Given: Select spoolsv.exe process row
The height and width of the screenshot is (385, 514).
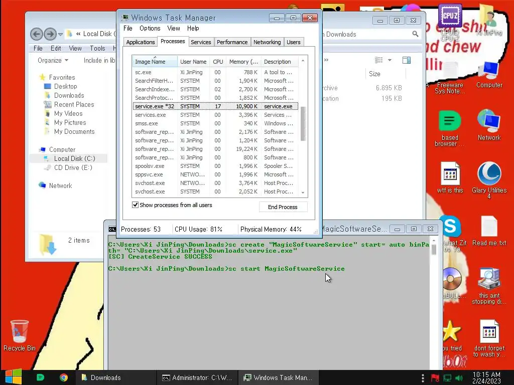Looking at the screenshot, I should [215, 166].
